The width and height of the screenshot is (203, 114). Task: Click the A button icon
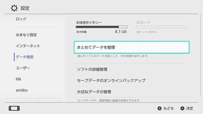point(182,108)
